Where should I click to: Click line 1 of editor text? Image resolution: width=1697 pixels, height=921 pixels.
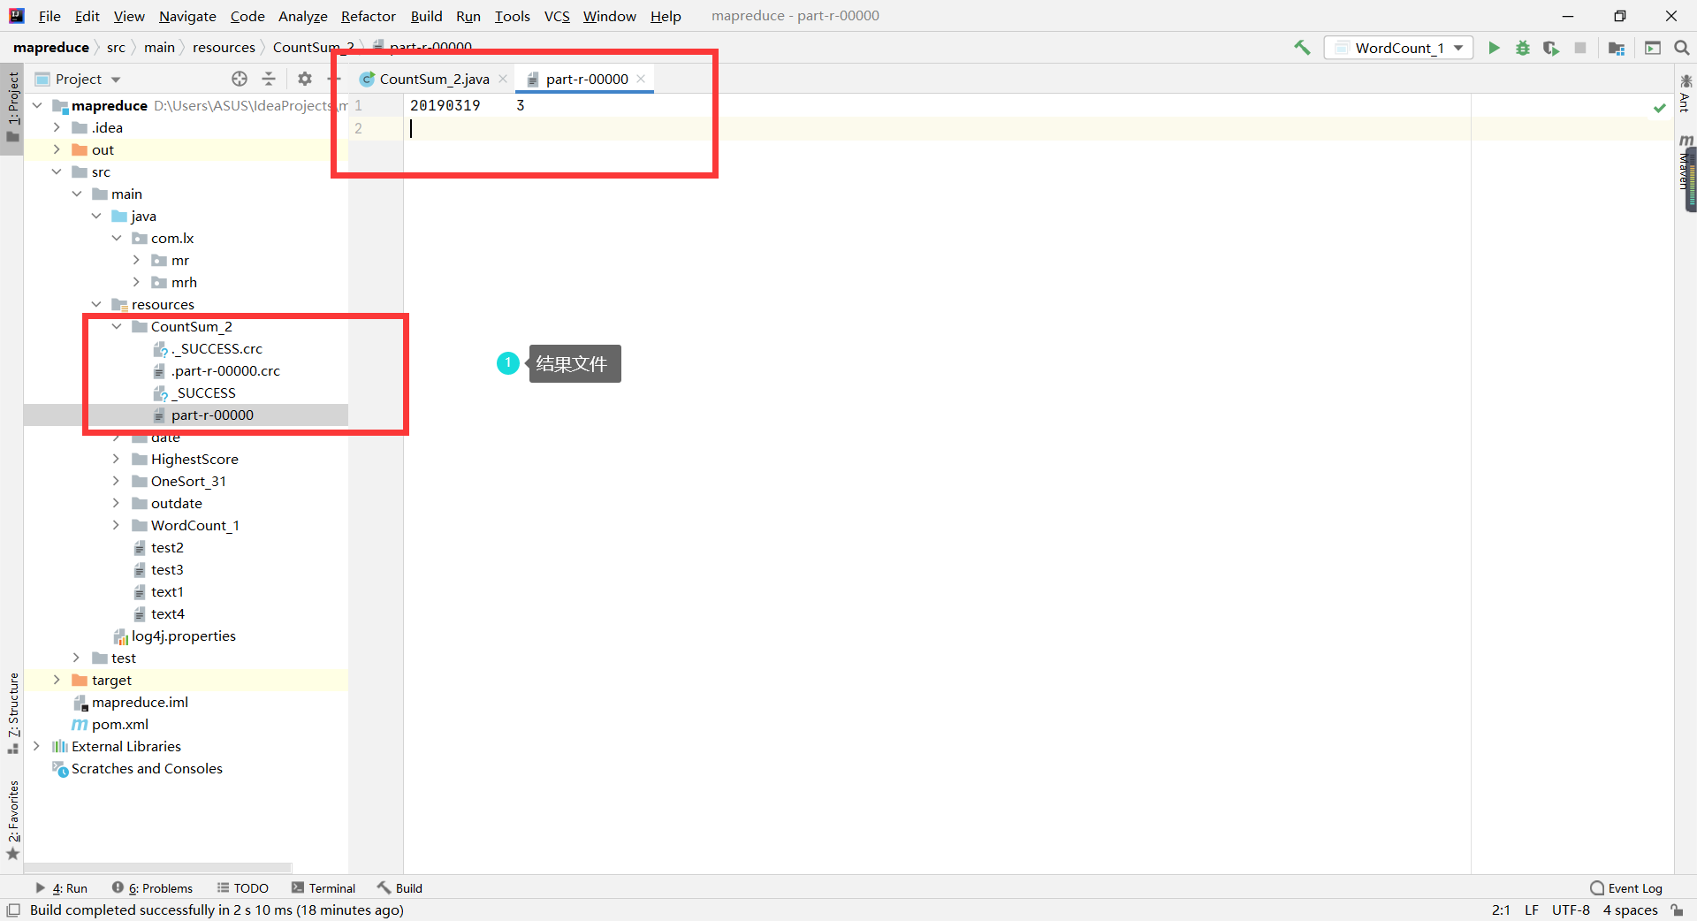[467, 105]
